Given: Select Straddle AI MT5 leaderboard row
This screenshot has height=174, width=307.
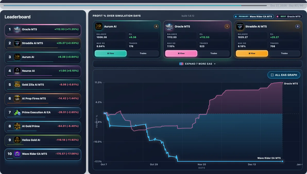Looking at the screenshot, I should (43, 44).
